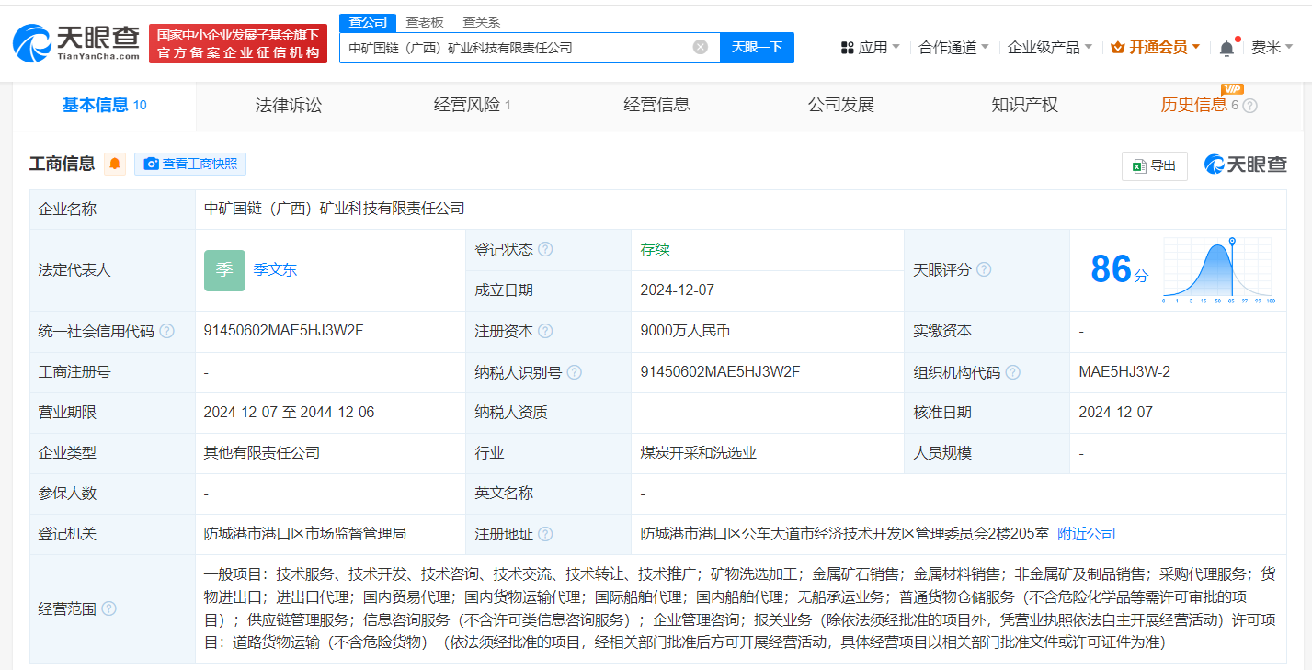
Task: Click help icon next to 登记状态
Action: [545, 250]
